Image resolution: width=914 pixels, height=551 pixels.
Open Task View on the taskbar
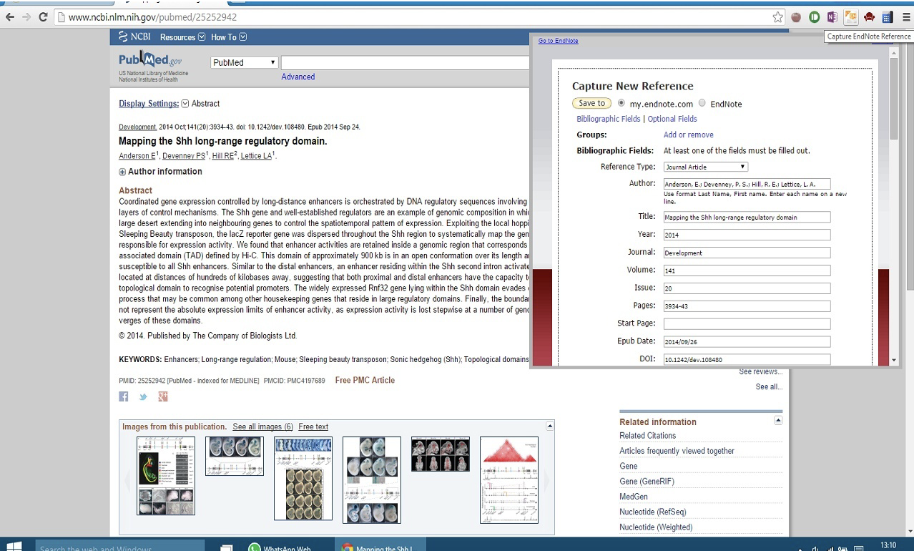click(227, 547)
